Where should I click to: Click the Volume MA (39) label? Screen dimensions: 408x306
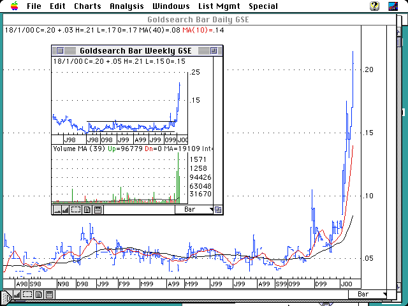pyautogui.click(x=79, y=149)
